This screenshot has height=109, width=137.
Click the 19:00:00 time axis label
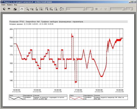pyautogui.click(x=120, y=90)
